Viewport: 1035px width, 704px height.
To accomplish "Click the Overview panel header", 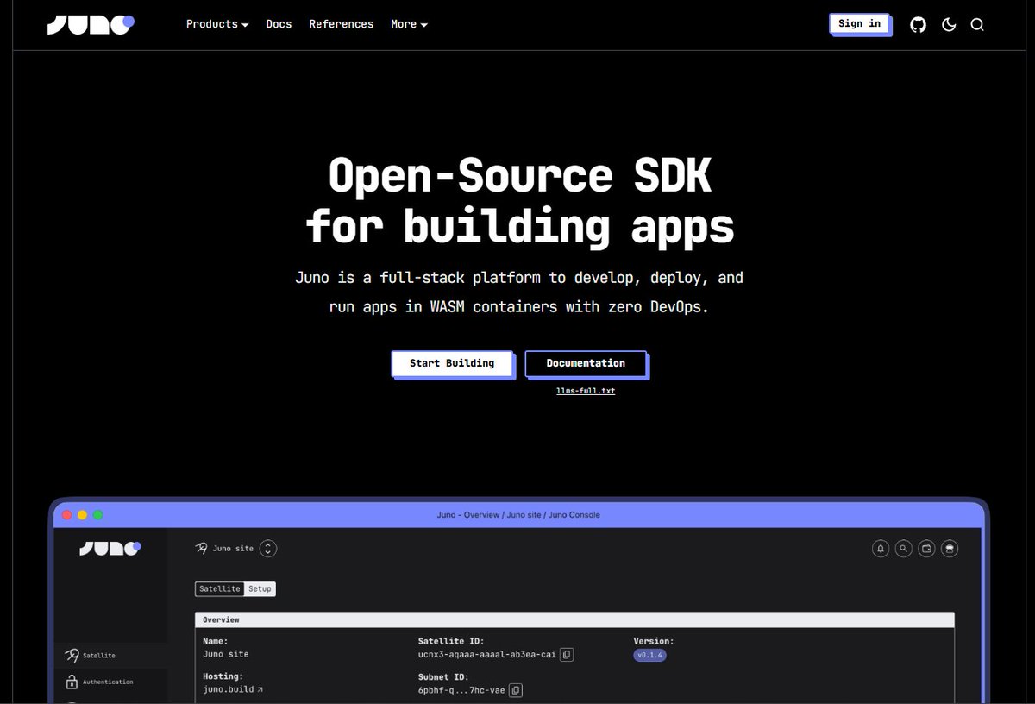I will (574, 619).
